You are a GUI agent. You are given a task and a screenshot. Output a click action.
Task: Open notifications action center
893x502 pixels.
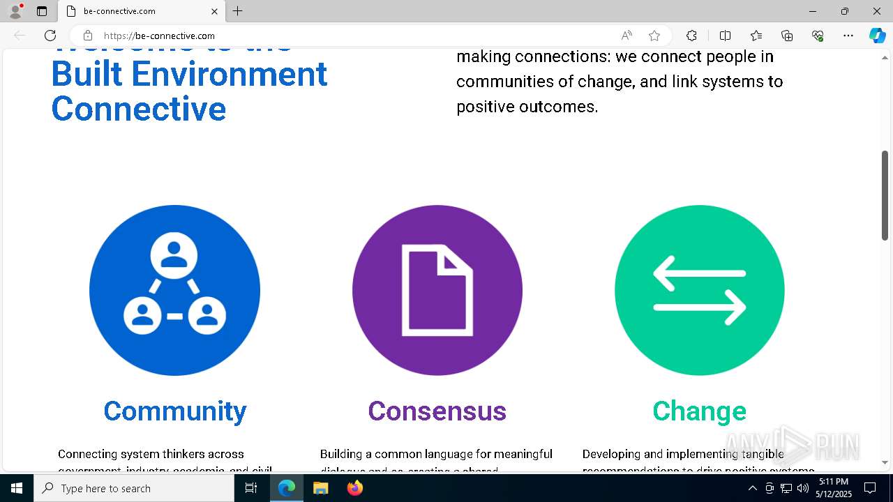pos(870,488)
